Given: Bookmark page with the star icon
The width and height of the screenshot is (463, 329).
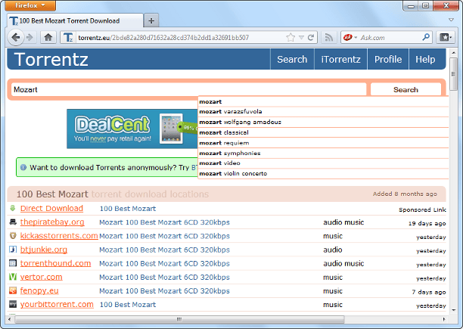Looking at the screenshot, I should click(x=291, y=38).
